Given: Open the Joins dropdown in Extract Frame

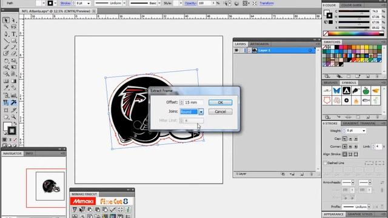Looking at the screenshot, I should click(x=201, y=112).
